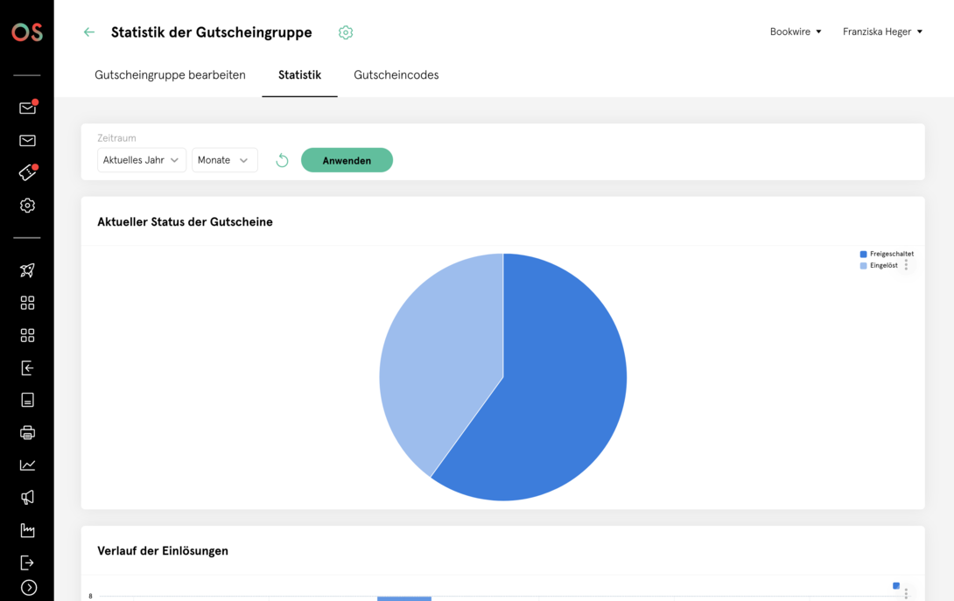Screen dimensions: 954x601
Task: Click the Zeitraum label
Action: click(x=116, y=138)
